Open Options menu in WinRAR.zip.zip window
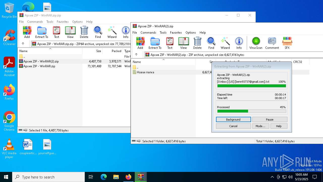Image resolution: width=323 pixels, height=182 pixels. [77, 22]
